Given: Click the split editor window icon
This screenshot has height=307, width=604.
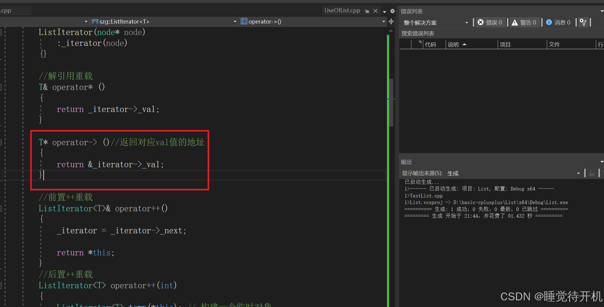Looking at the screenshot, I should click(x=391, y=21).
